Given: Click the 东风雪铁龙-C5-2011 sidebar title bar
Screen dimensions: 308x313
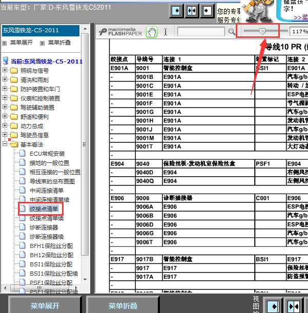Looking at the screenshot, I should 40,31.
